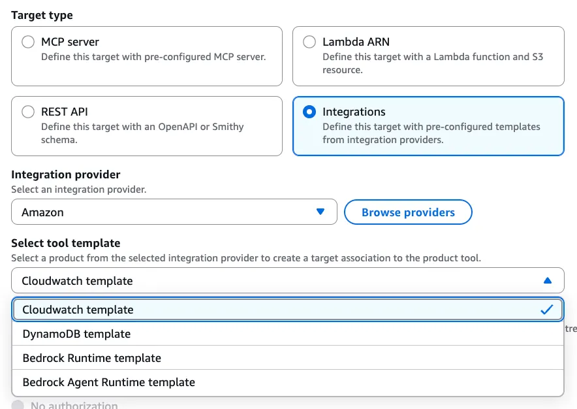
Task: Click the blue caret in Amazon provider dropdown
Action: click(320, 212)
